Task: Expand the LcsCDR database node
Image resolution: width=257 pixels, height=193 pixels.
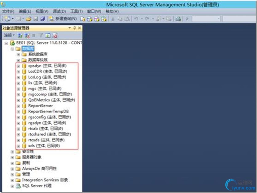Action: click(18, 72)
